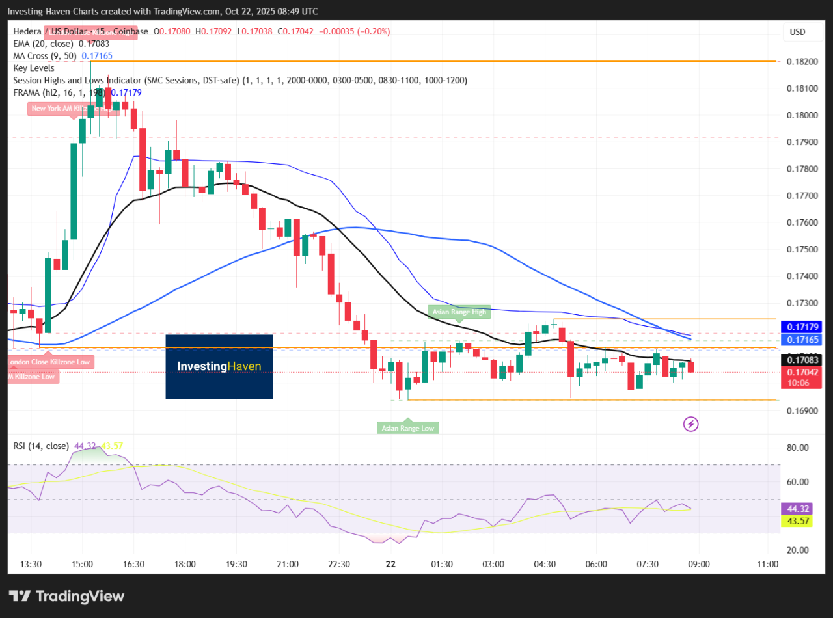Click the RSI (14, close) pane label
The width and height of the screenshot is (833, 618).
(41, 446)
